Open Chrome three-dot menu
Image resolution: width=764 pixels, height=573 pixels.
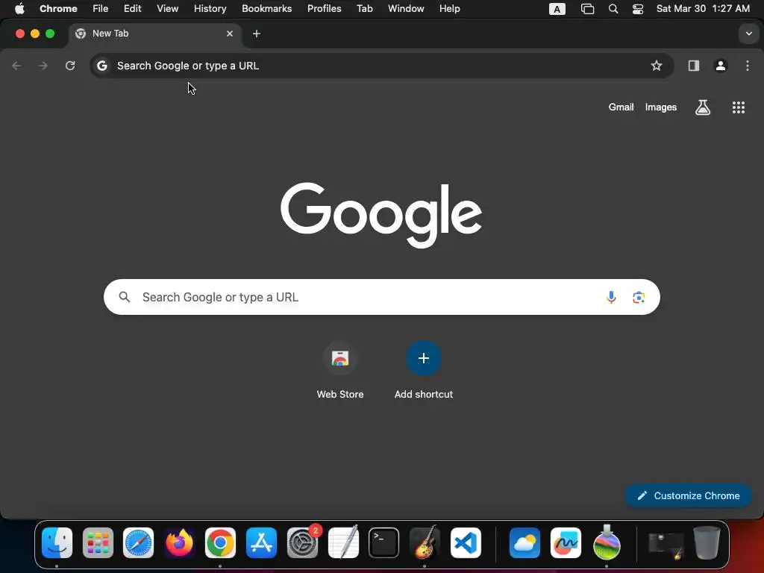click(748, 66)
